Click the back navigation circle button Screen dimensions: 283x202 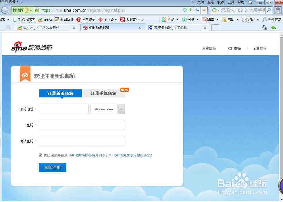5,10
